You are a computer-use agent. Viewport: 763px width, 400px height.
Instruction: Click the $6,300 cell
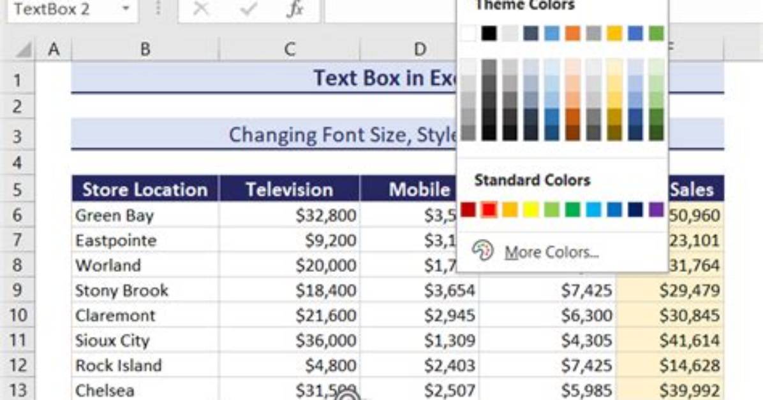547,315
